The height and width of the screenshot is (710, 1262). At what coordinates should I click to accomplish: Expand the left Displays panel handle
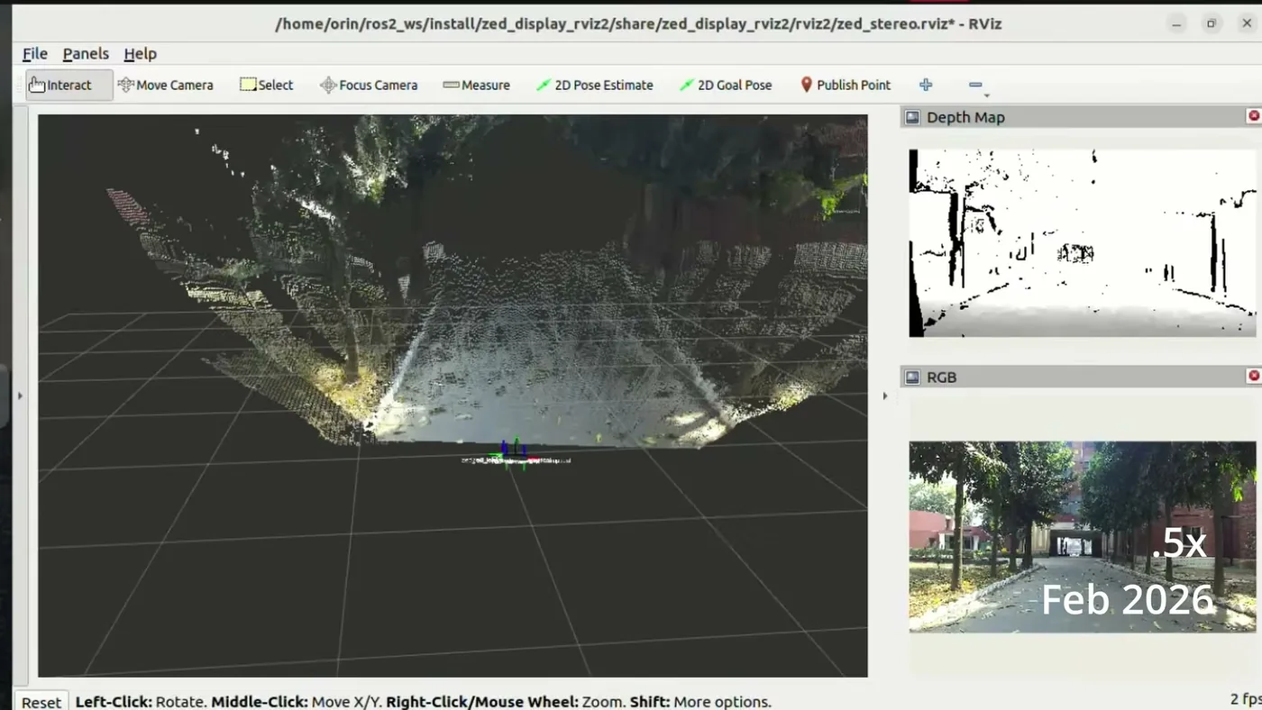tap(20, 395)
